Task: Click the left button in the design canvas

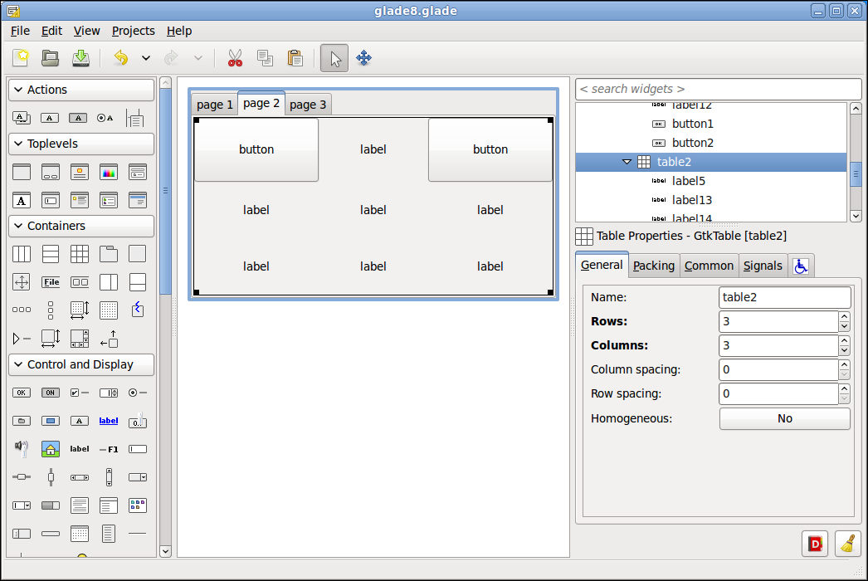Action: click(256, 149)
